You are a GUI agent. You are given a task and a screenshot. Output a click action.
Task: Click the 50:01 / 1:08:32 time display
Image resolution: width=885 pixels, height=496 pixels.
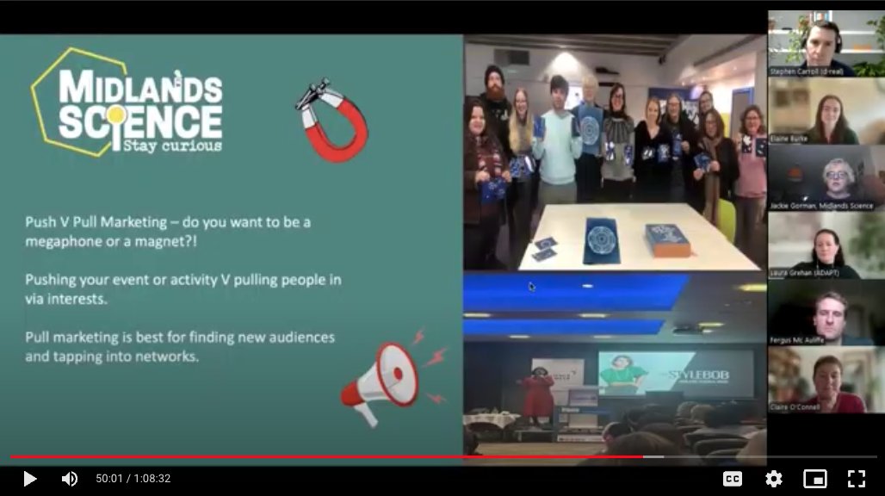(133, 479)
